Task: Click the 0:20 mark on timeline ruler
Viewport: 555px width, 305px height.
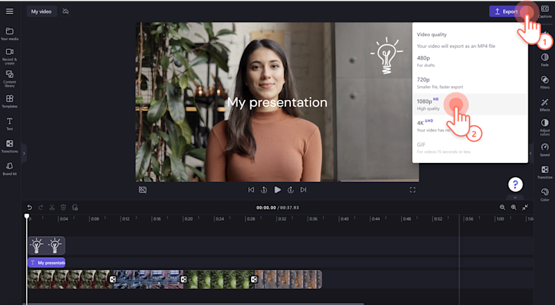Action: (x=188, y=219)
